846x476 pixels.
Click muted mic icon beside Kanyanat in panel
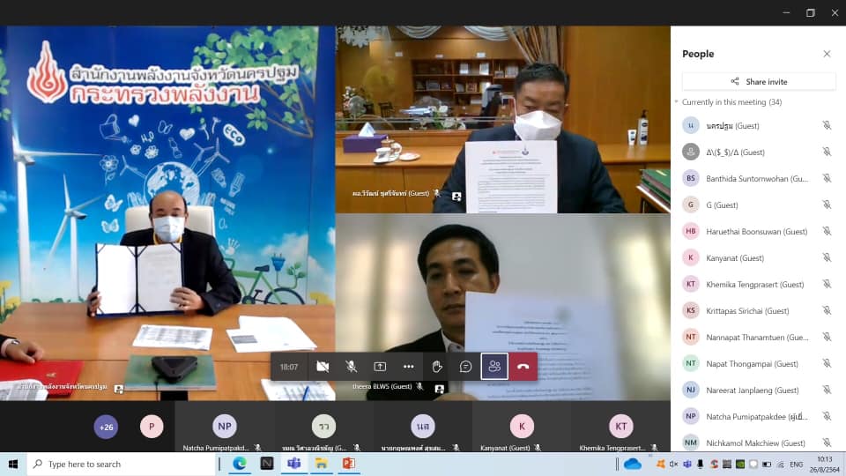[827, 258]
